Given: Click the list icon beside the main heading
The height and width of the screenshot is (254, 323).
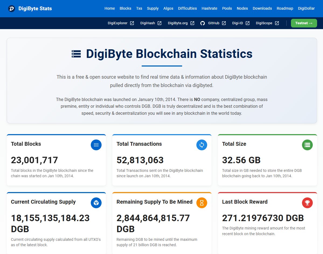Looking at the screenshot, I should (76, 54).
